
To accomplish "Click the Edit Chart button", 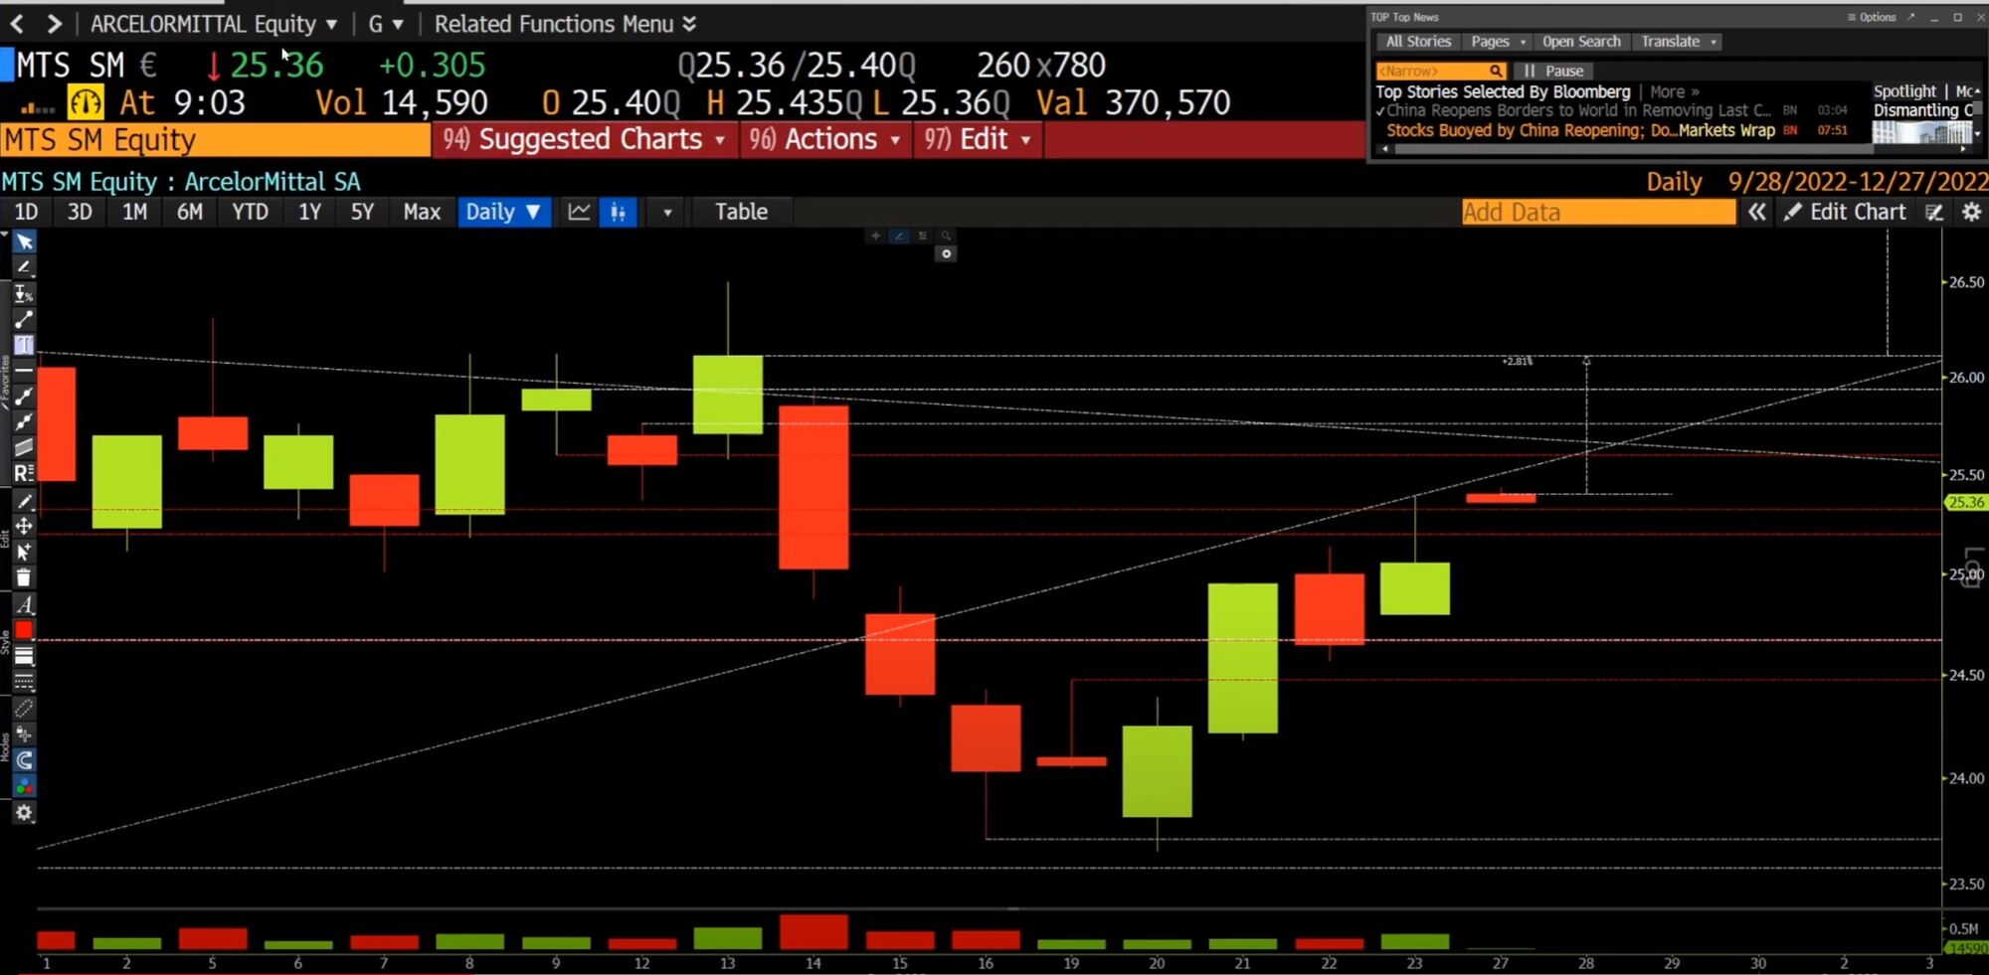I will tap(1845, 212).
